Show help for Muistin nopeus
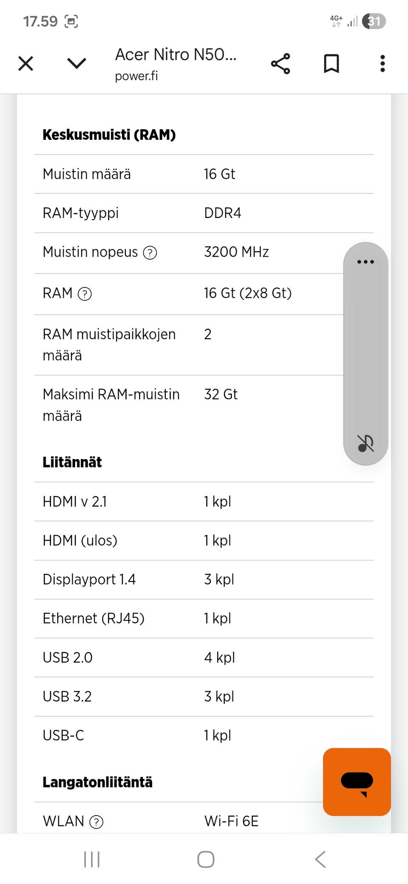This screenshot has width=408, height=884. tap(150, 253)
